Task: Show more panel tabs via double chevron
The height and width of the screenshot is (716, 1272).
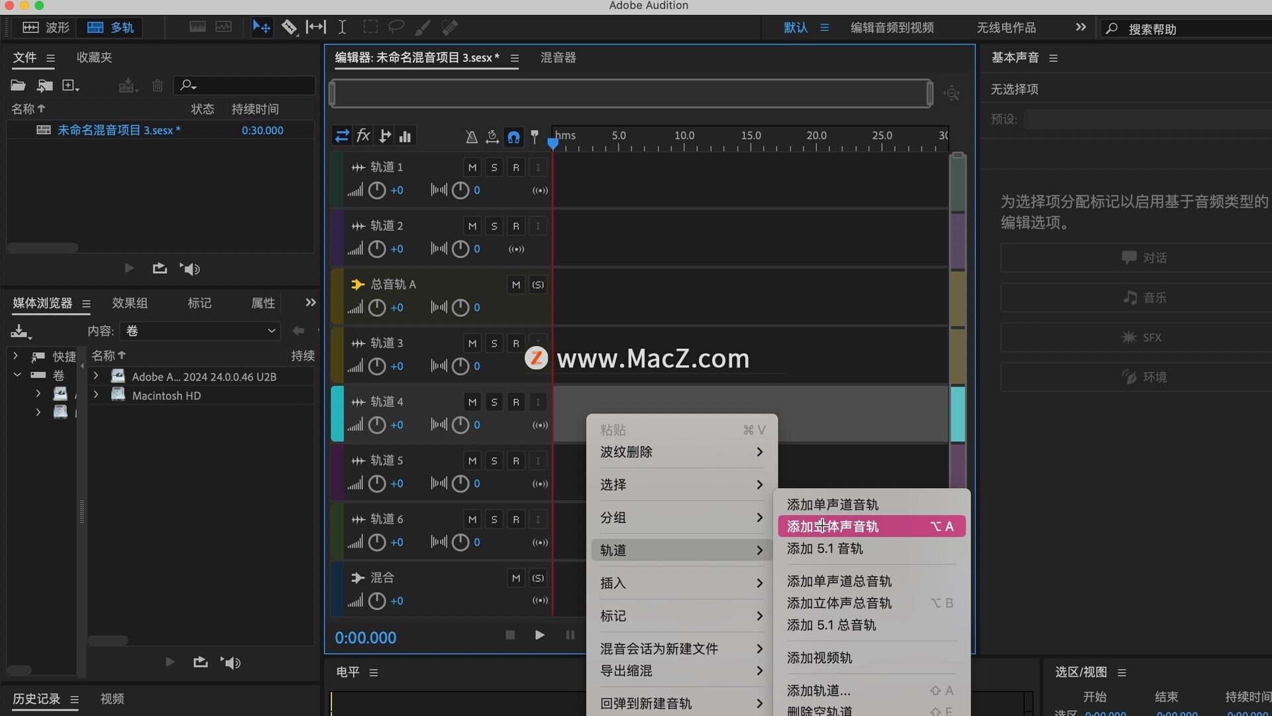Action: tap(311, 302)
